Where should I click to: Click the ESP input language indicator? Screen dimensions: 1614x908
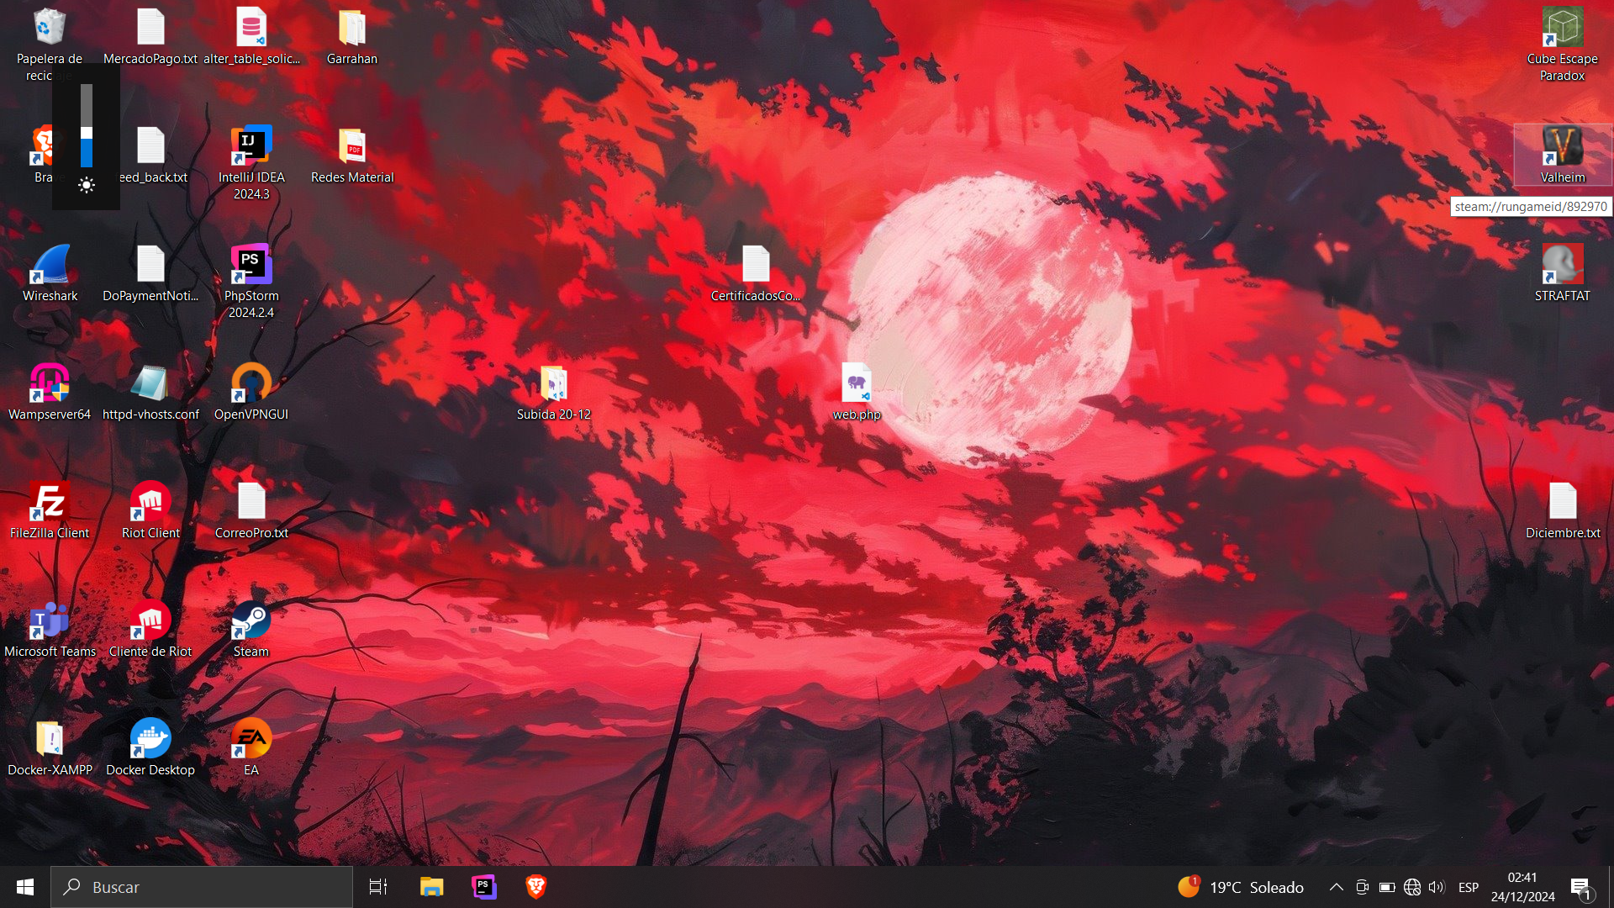tap(1469, 887)
